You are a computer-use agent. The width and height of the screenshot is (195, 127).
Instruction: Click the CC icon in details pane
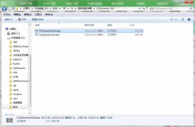pos(9,120)
